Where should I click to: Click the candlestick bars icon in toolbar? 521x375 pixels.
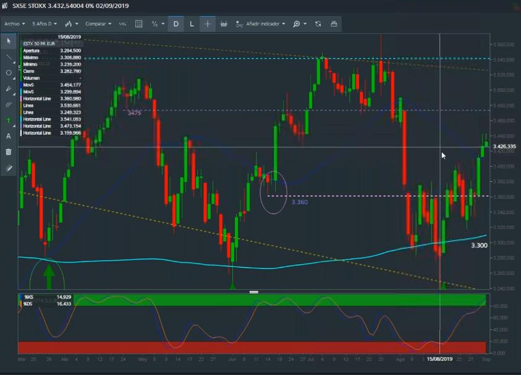tap(224, 24)
